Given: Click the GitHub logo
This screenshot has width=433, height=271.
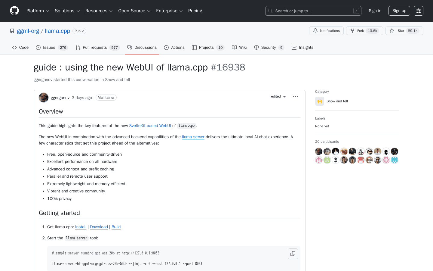Looking at the screenshot, I should (14, 11).
